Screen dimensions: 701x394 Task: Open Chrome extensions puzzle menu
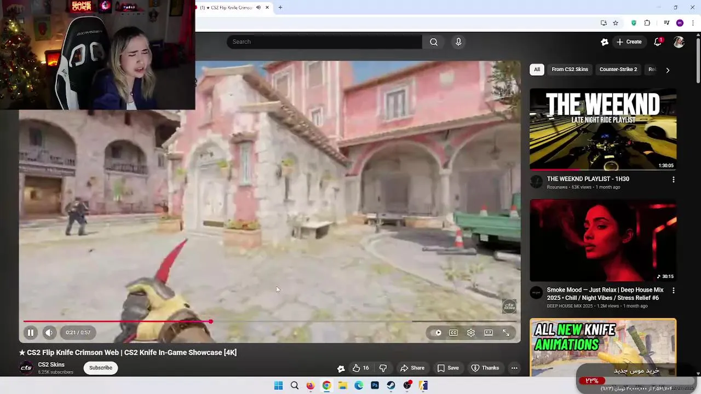click(x=647, y=23)
